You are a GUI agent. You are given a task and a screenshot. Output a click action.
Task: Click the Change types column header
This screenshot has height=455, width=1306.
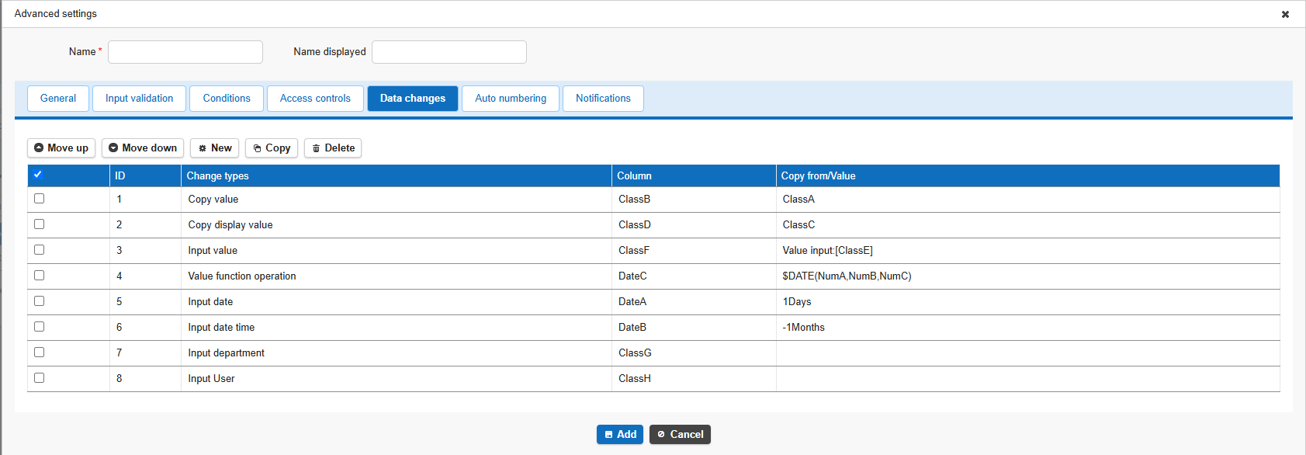[397, 176]
